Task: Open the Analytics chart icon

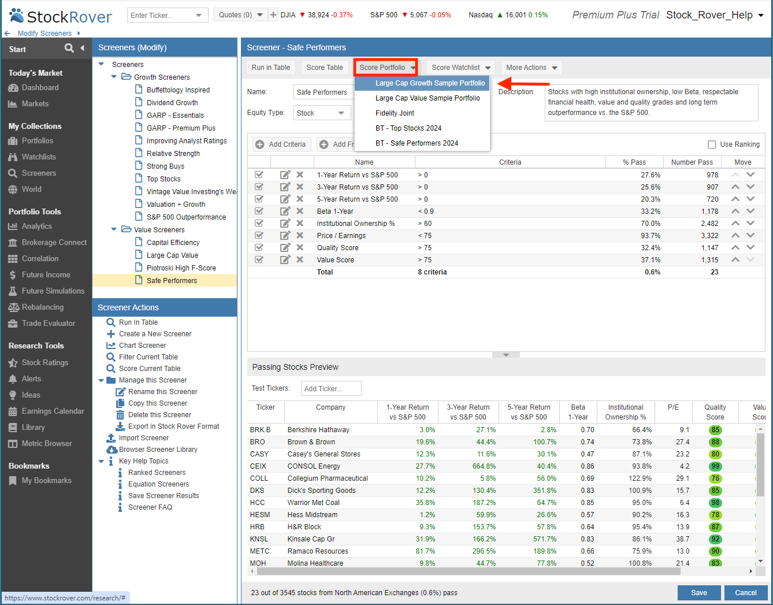Action: 13,227
